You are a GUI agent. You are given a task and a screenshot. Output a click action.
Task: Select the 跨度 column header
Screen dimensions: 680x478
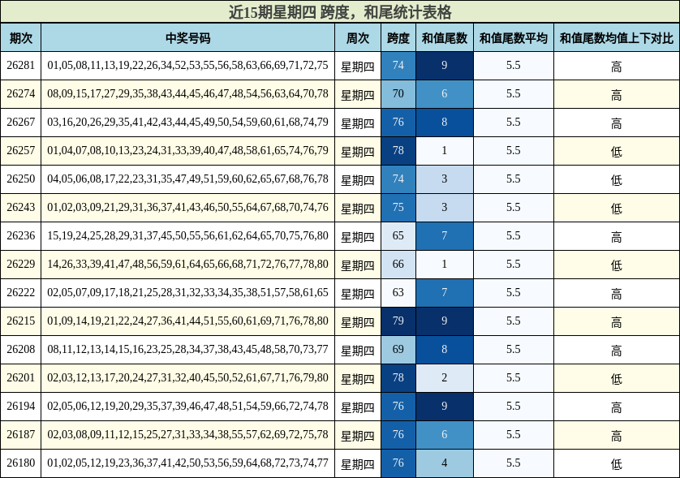coord(398,37)
